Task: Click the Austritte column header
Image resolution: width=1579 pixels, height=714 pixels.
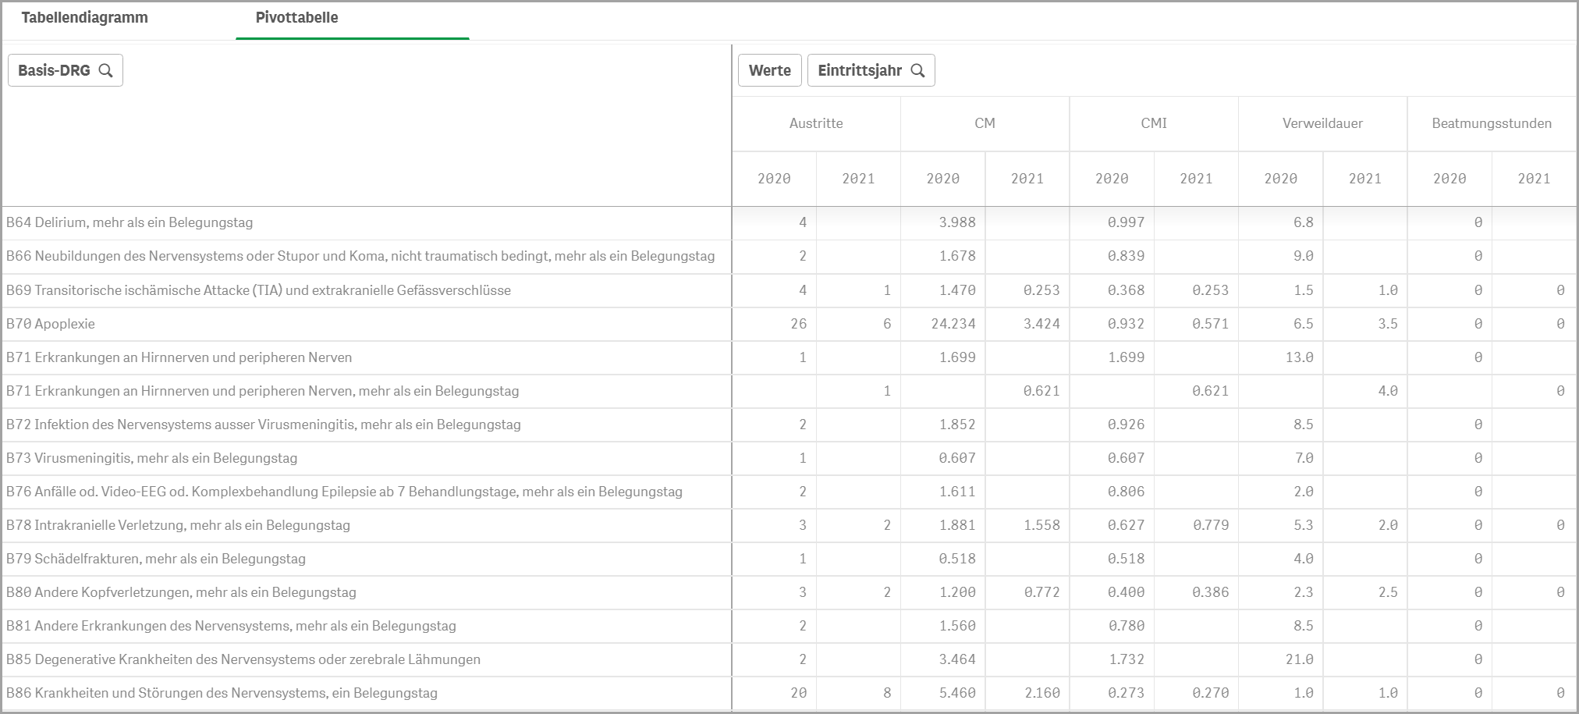Action: pos(816,123)
